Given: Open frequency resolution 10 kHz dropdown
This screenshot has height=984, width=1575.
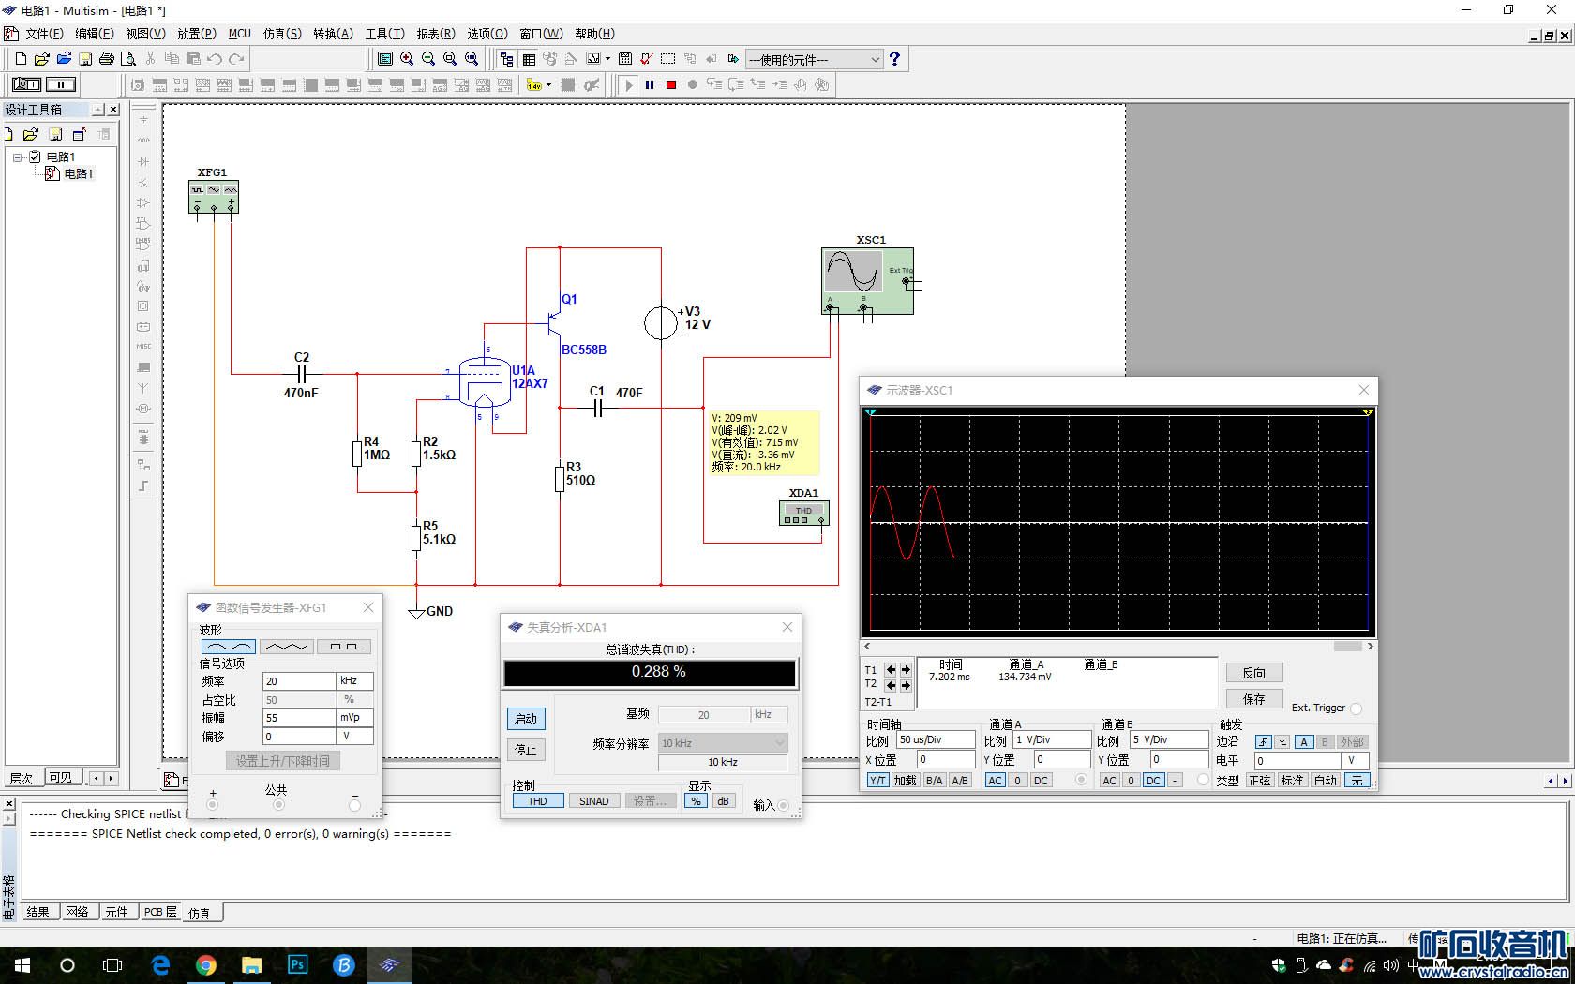Looking at the screenshot, I should coord(723,743).
